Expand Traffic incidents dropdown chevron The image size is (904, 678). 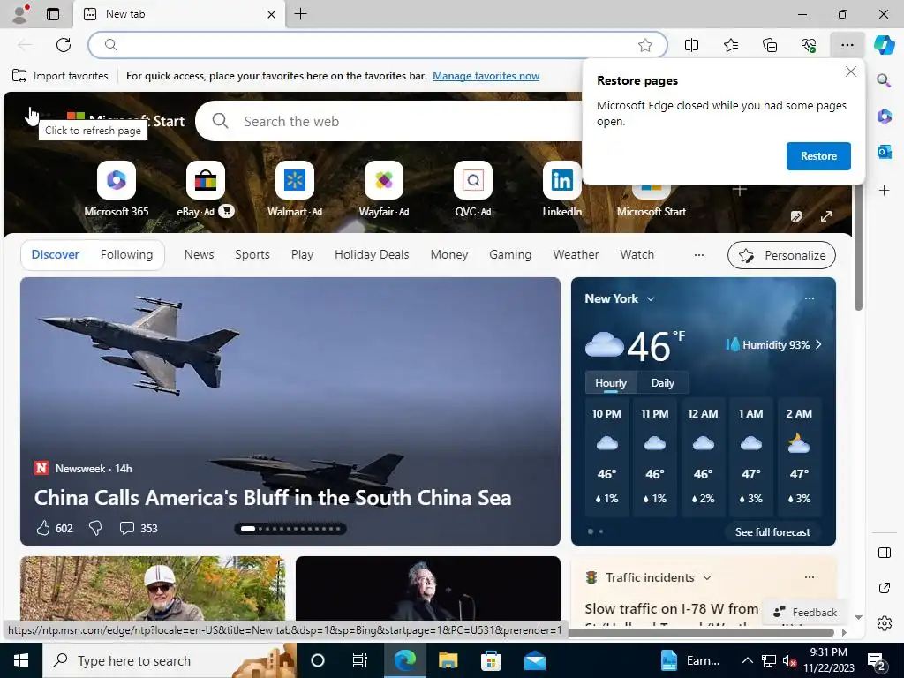coord(707,577)
